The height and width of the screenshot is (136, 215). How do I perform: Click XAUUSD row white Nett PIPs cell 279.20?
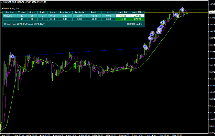pyautogui.click(x=137, y=16)
